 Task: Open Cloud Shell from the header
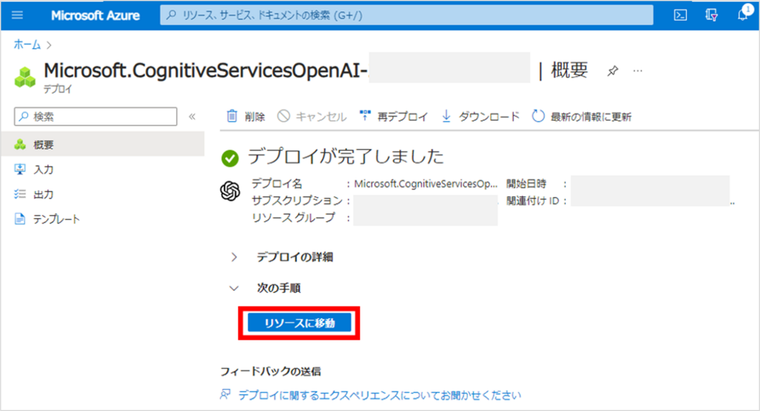point(681,15)
